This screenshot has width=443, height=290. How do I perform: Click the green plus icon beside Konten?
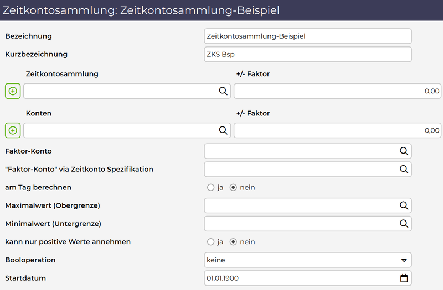[13, 130]
